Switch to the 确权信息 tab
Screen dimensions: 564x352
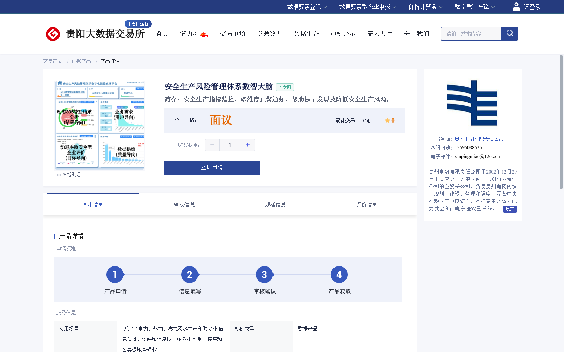click(x=184, y=205)
